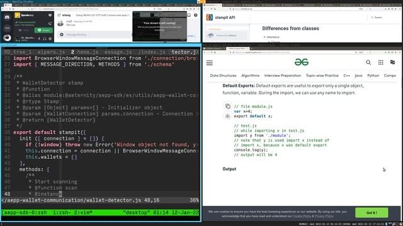Click the GeeksforGeeks logo
Viewport: 403px width, 226px height.
click(302, 62)
